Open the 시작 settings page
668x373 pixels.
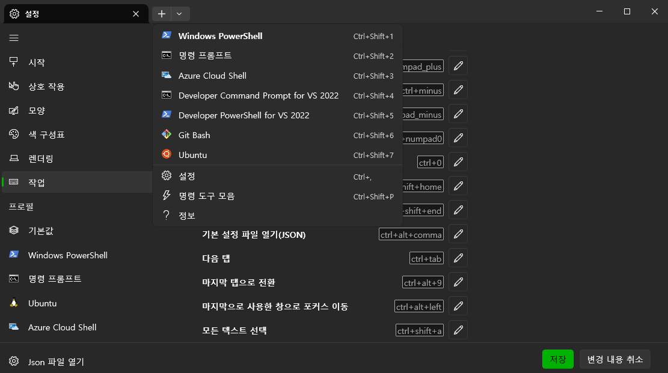tap(77, 62)
